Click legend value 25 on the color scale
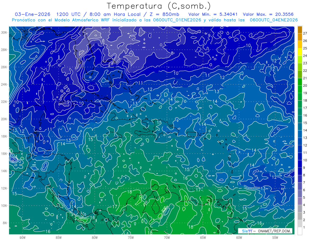This screenshot has height=241, width=312. 305,48
